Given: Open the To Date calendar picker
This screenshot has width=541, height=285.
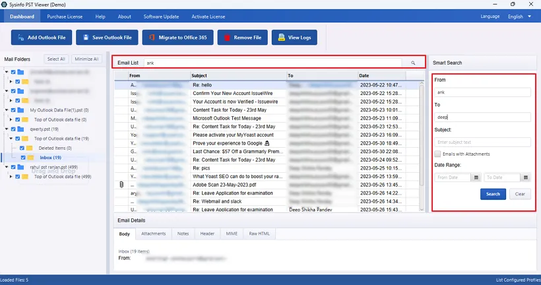Looking at the screenshot, I should [525, 177].
